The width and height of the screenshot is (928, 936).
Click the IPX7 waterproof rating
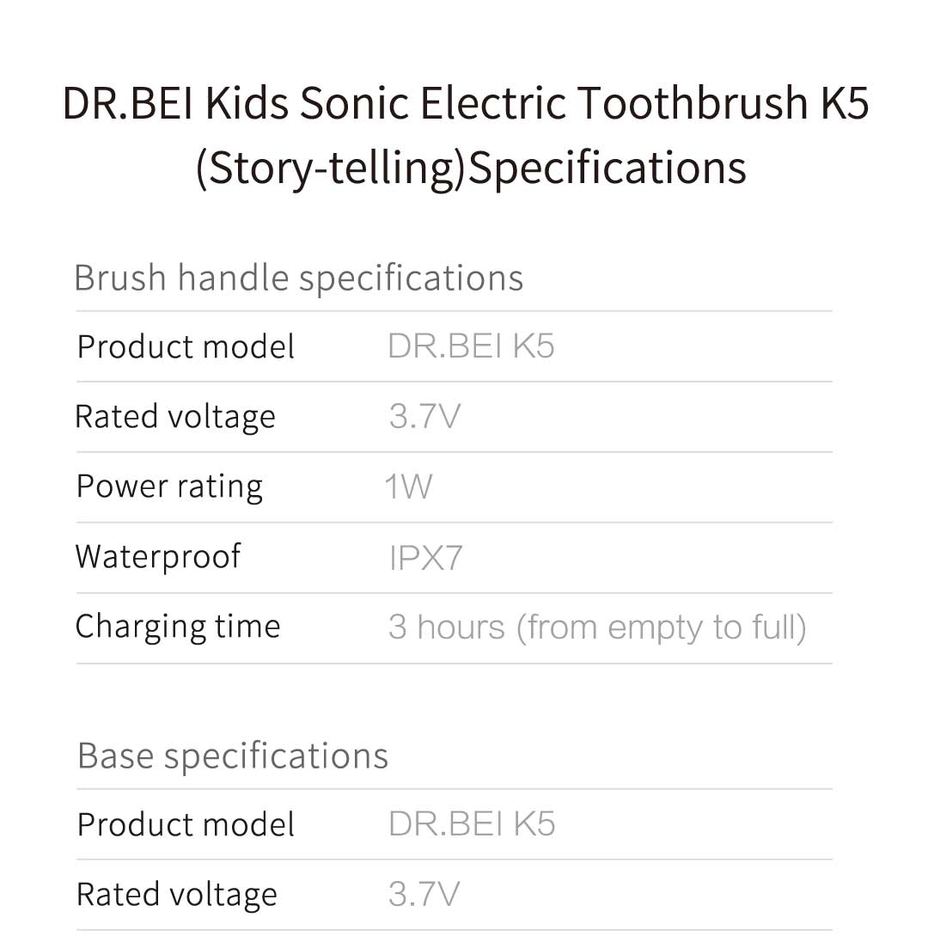coord(425,558)
